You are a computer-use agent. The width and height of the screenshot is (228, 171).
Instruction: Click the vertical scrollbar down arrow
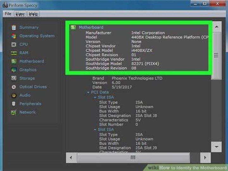pos(217,147)
